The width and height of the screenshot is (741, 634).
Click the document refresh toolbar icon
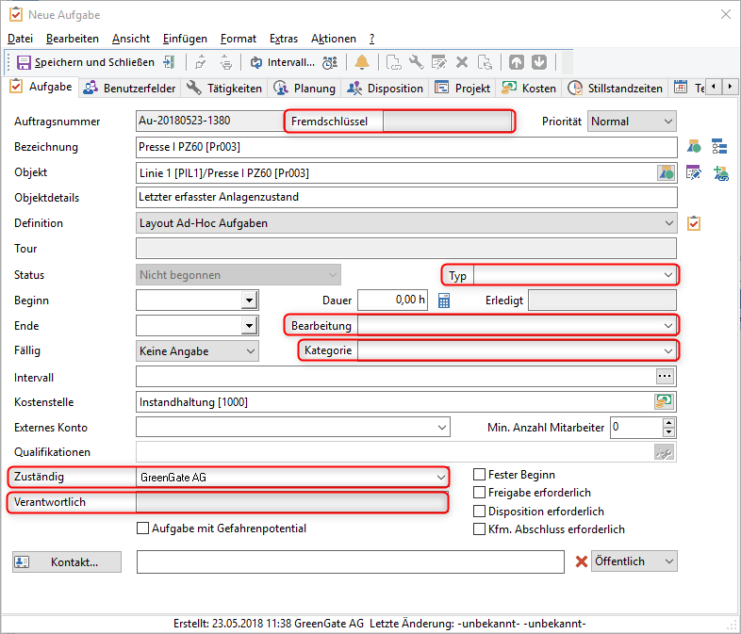click(485, 62)
